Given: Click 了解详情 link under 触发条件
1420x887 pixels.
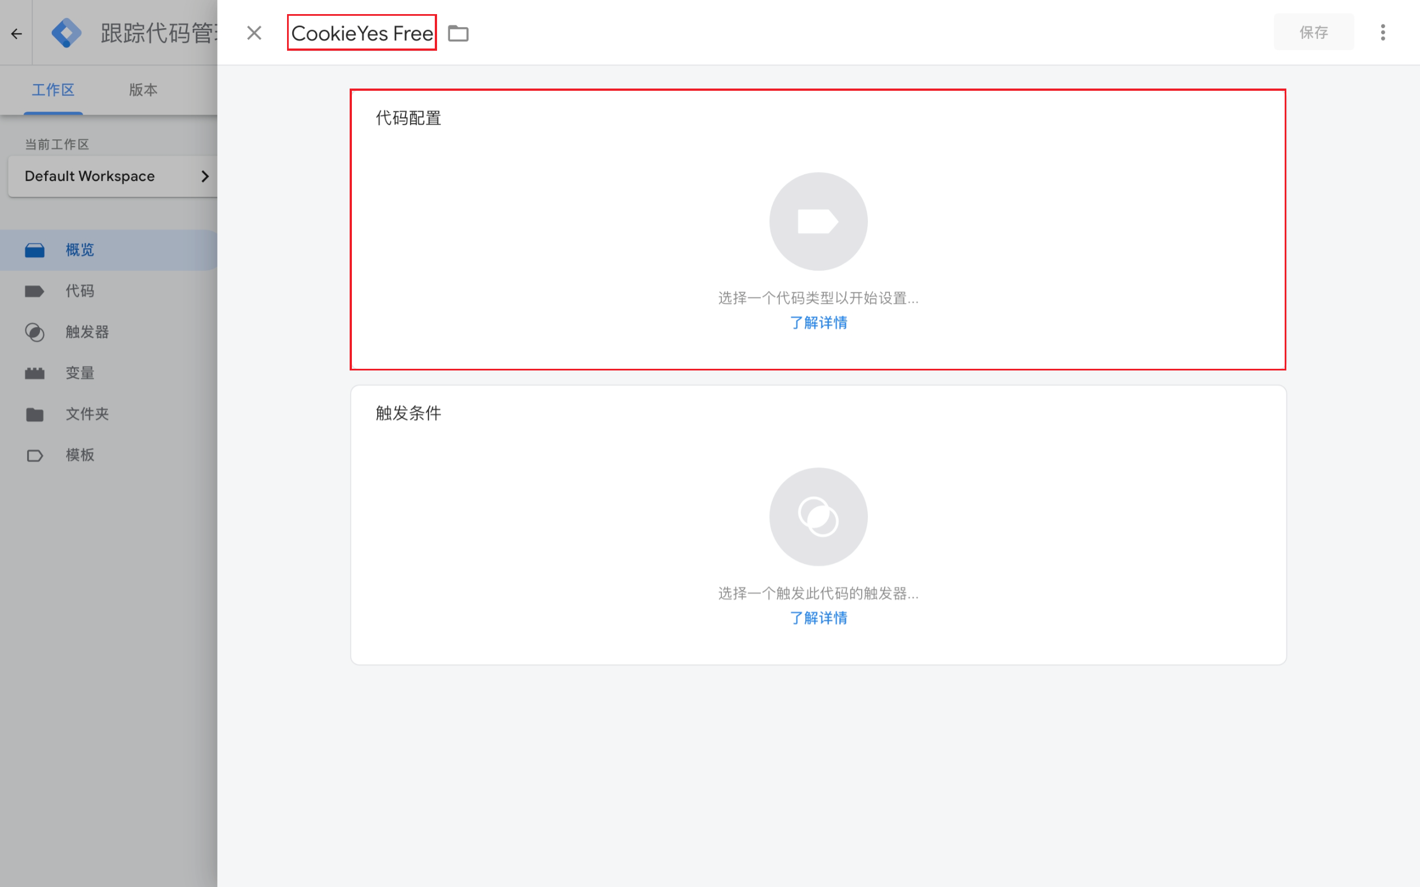Looking at the screenshot, I should pyautogui.click(x=818, y=617).
